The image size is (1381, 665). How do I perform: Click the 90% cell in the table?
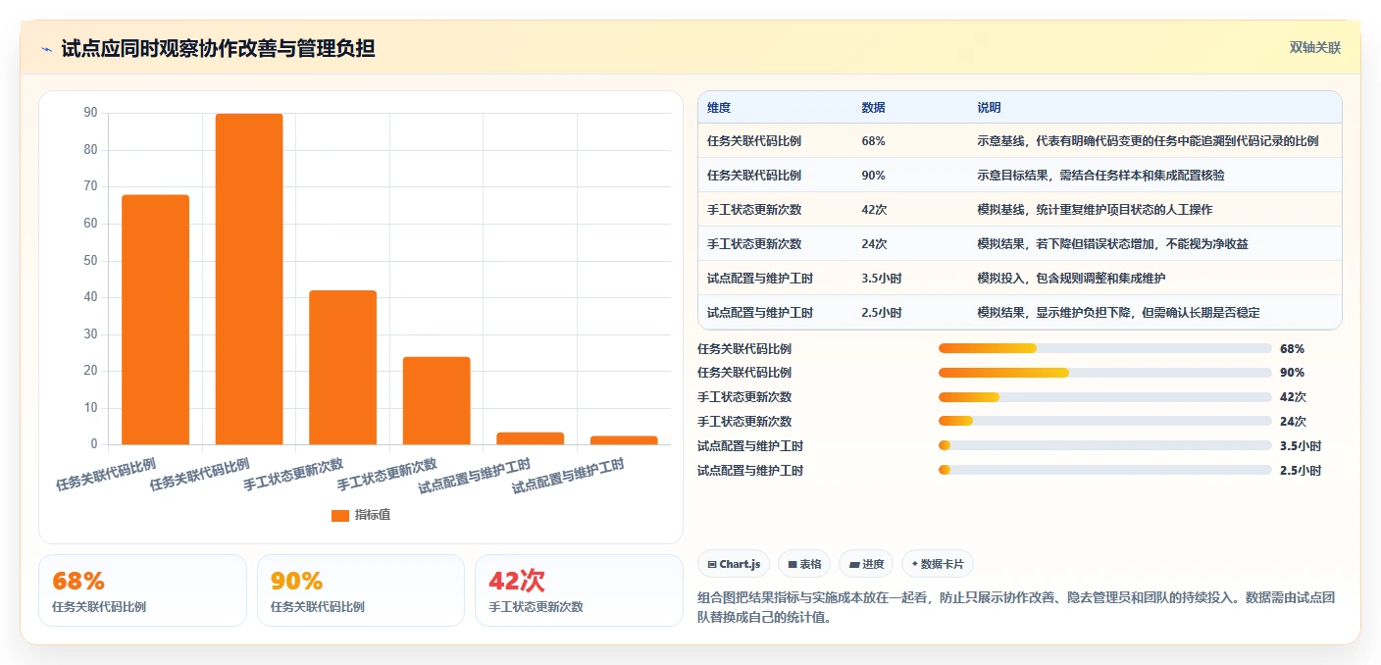tap(874, 176)
